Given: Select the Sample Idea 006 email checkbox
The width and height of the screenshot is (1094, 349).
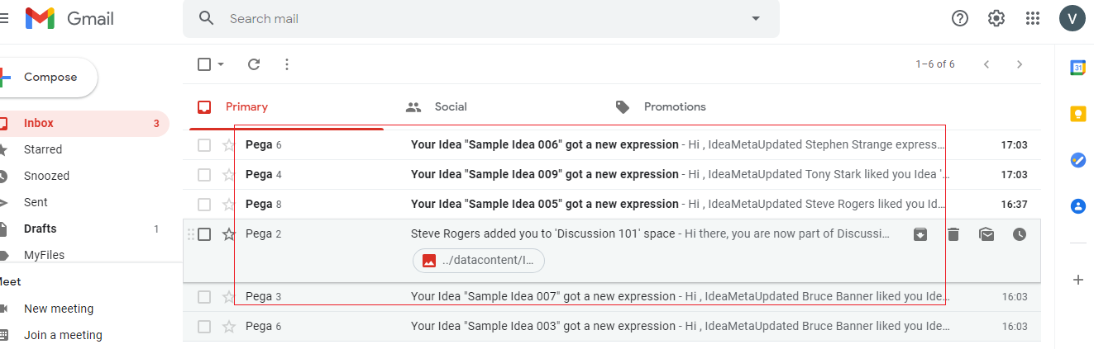Looking at the screenshot, I should coord(204,145).
